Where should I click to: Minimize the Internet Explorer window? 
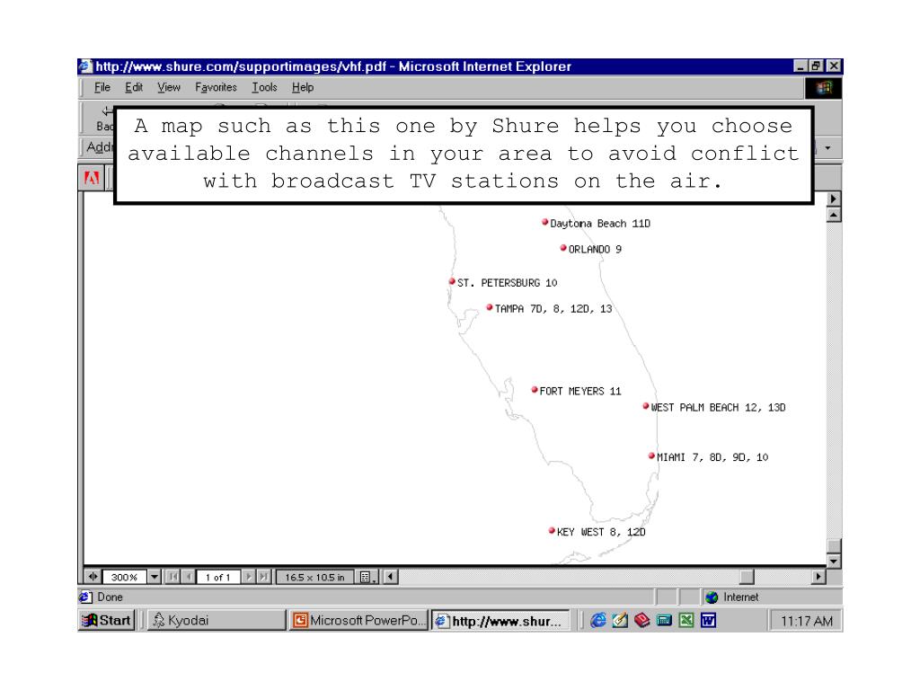pos(801,66)
